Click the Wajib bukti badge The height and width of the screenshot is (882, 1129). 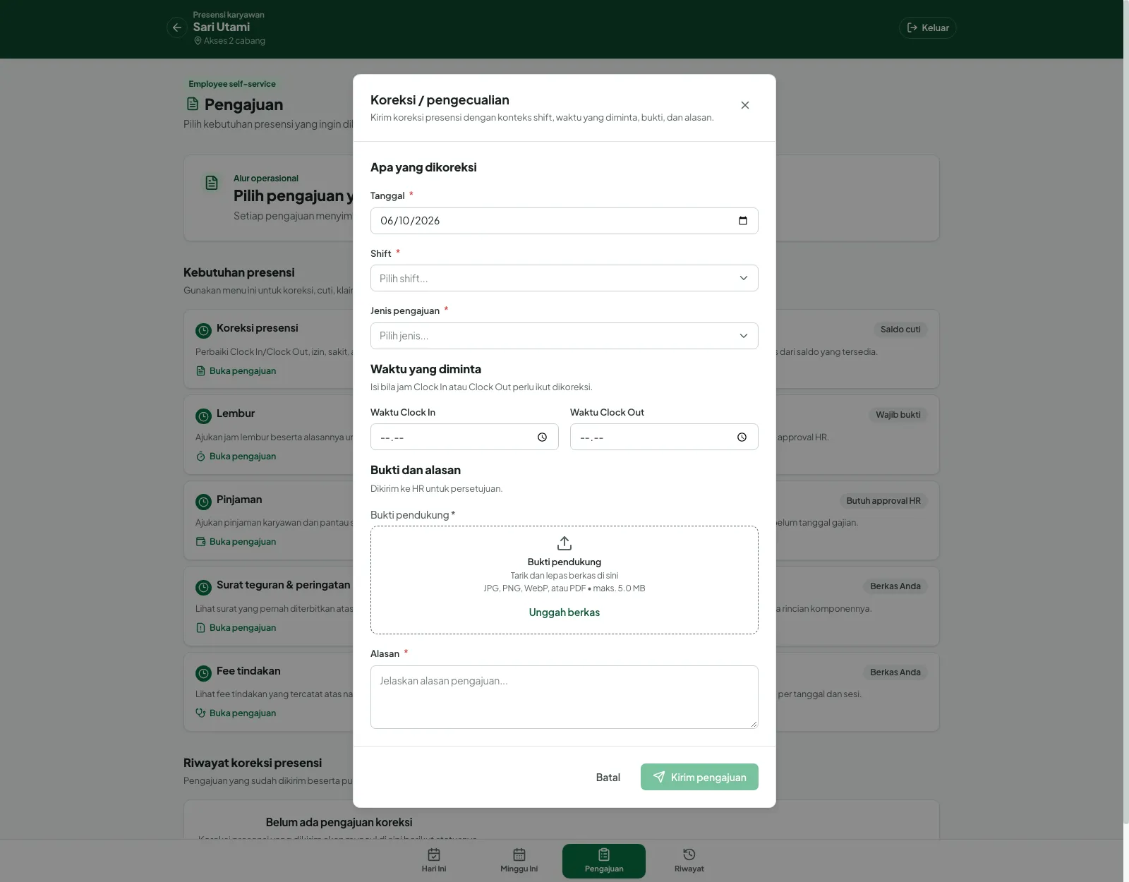898,415
